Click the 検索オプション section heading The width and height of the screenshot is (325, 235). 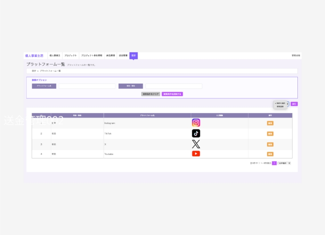(x=39, y=80)
